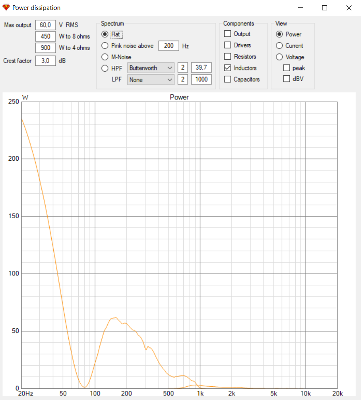Click the '10k' frequency axis label

click(306, 393)
